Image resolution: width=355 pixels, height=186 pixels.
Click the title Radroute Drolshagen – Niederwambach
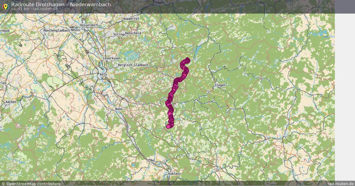pos(61,4)
